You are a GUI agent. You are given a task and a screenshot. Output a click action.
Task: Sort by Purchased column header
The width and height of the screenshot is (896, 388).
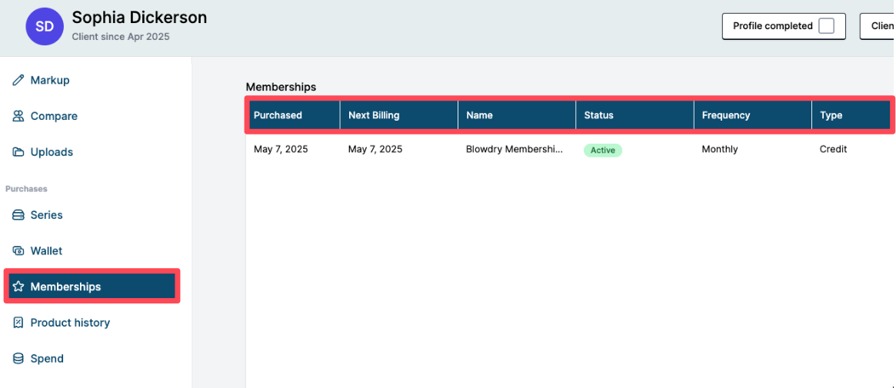(x=278, y=115)
